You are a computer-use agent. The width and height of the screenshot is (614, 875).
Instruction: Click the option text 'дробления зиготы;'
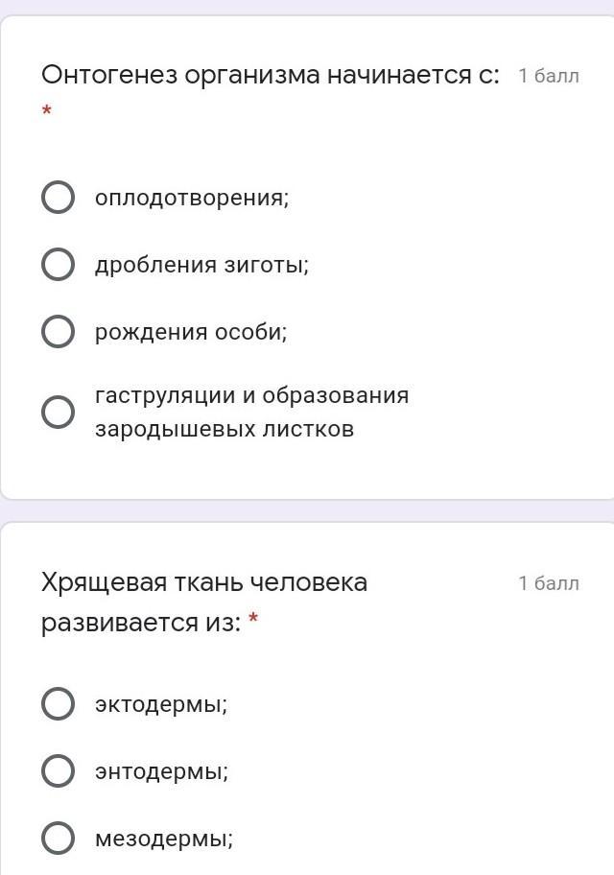click(x=201, y=265)
